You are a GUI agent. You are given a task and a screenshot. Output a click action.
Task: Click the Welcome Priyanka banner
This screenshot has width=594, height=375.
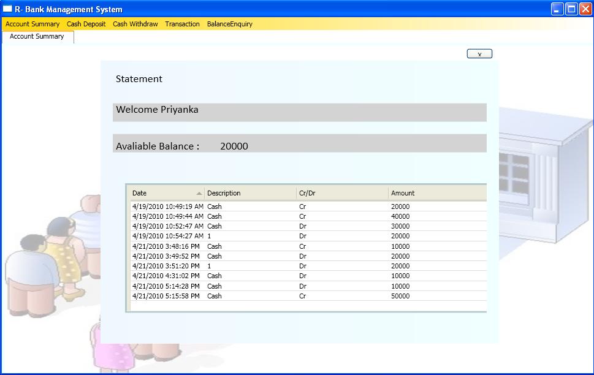pyautogui.click(x=299, y=111)
